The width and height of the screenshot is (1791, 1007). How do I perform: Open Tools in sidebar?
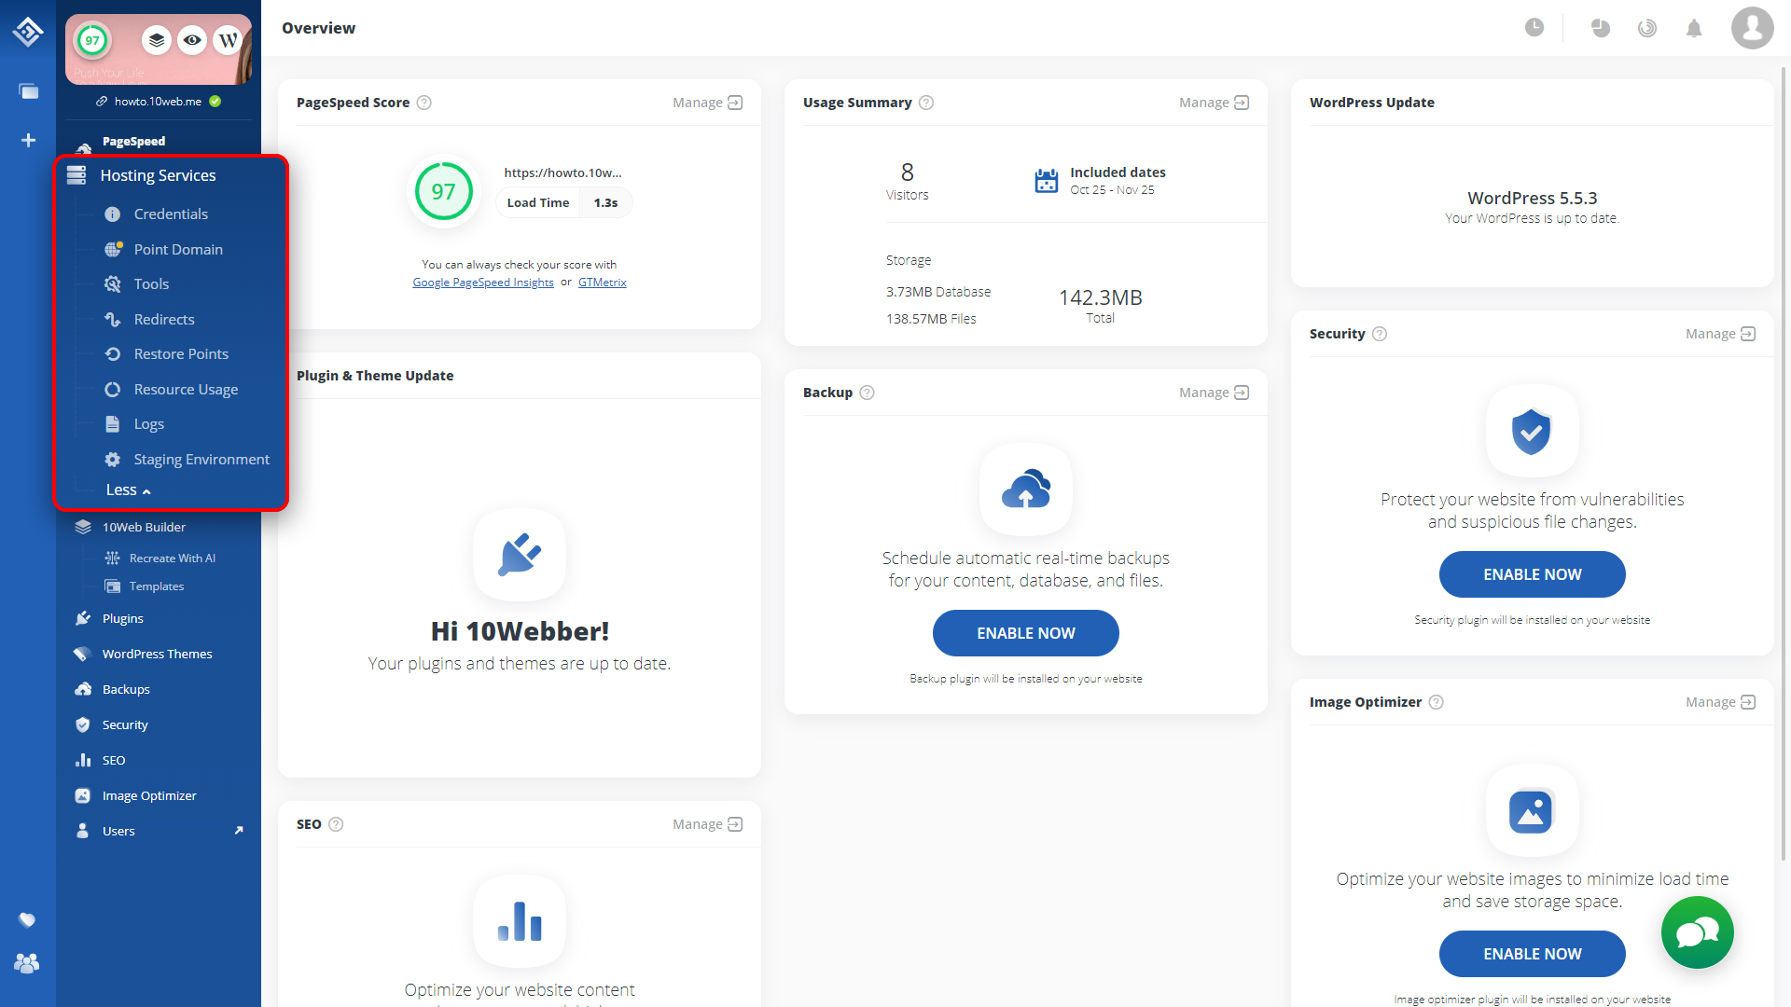pos(151,284)
